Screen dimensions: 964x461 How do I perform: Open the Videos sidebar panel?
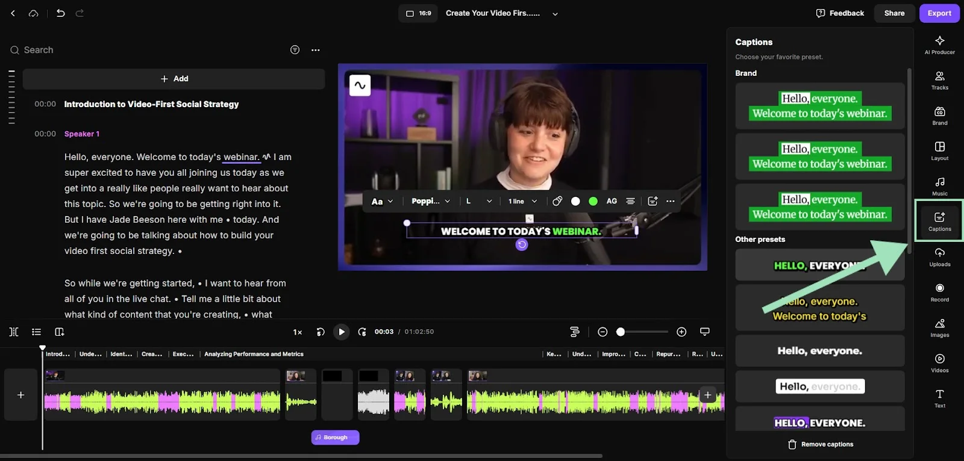(x=939, y=363)
